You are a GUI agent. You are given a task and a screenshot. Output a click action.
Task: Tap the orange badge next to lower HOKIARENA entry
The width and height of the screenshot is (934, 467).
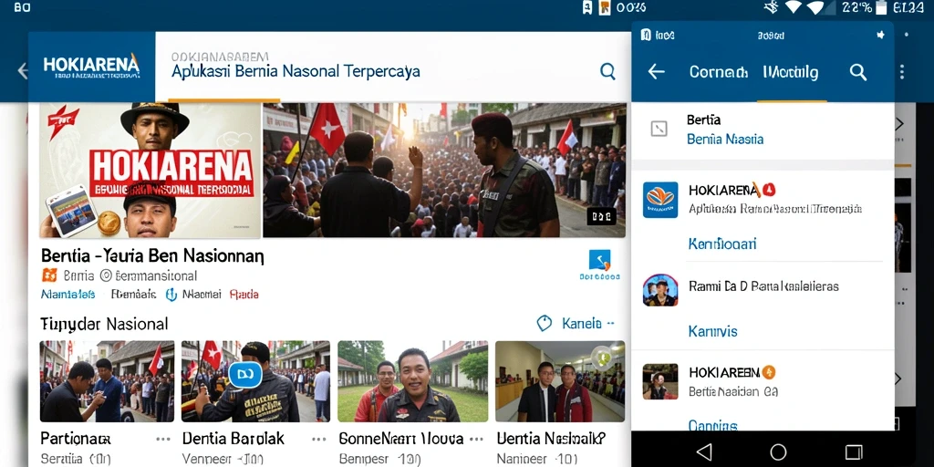[769, 373]
